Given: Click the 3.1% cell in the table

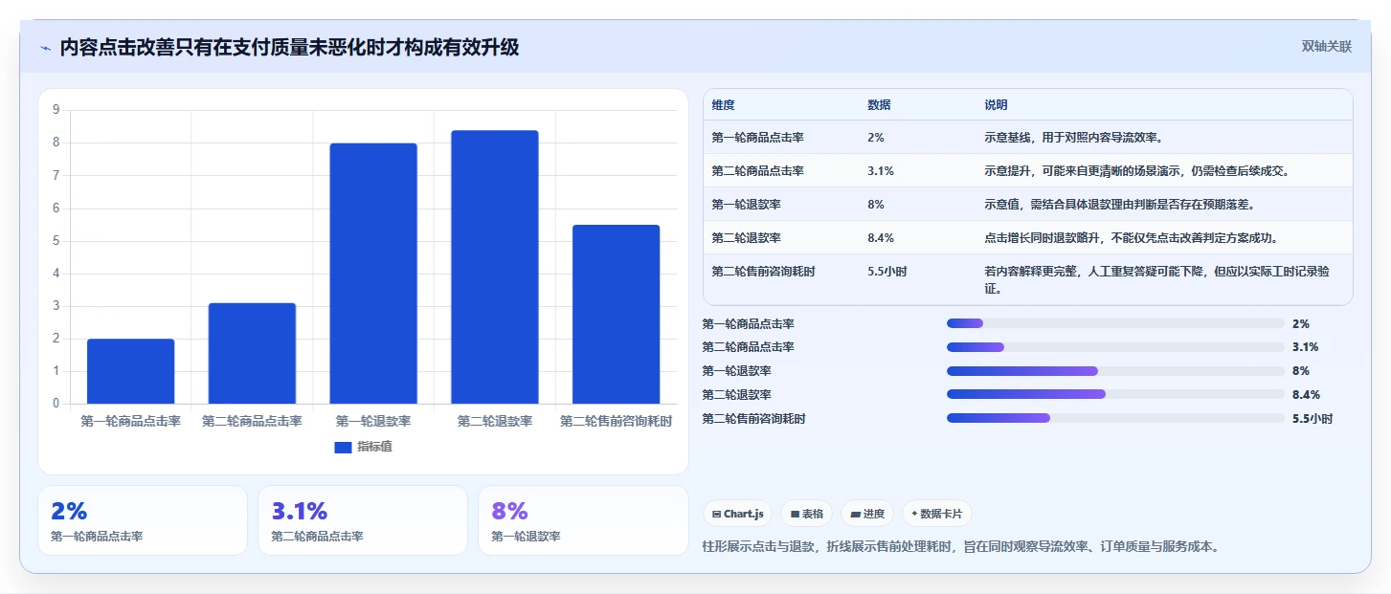Looking at the screenshot, I should coord(881,171).
